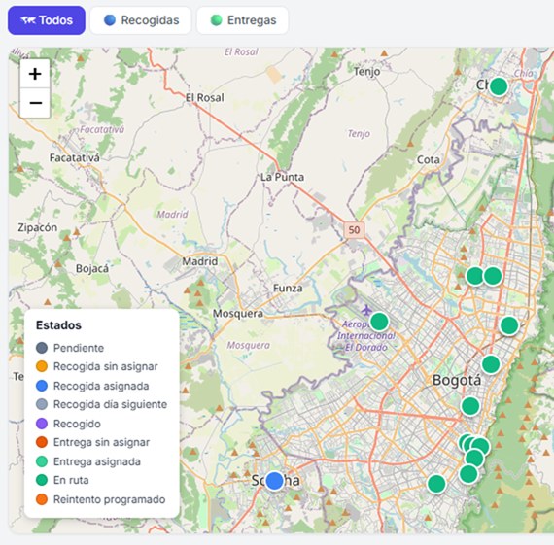Click the Entrega asignada legend dot
554x545 pixels.
[x=42, y=461]
